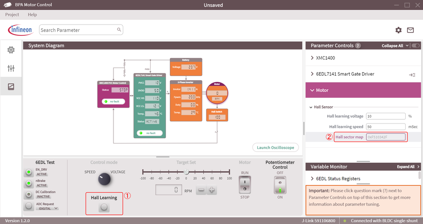Viewport: 423px width, 224px height.
Task: Click the J-Link 591106800 status text
Action: 318,221
